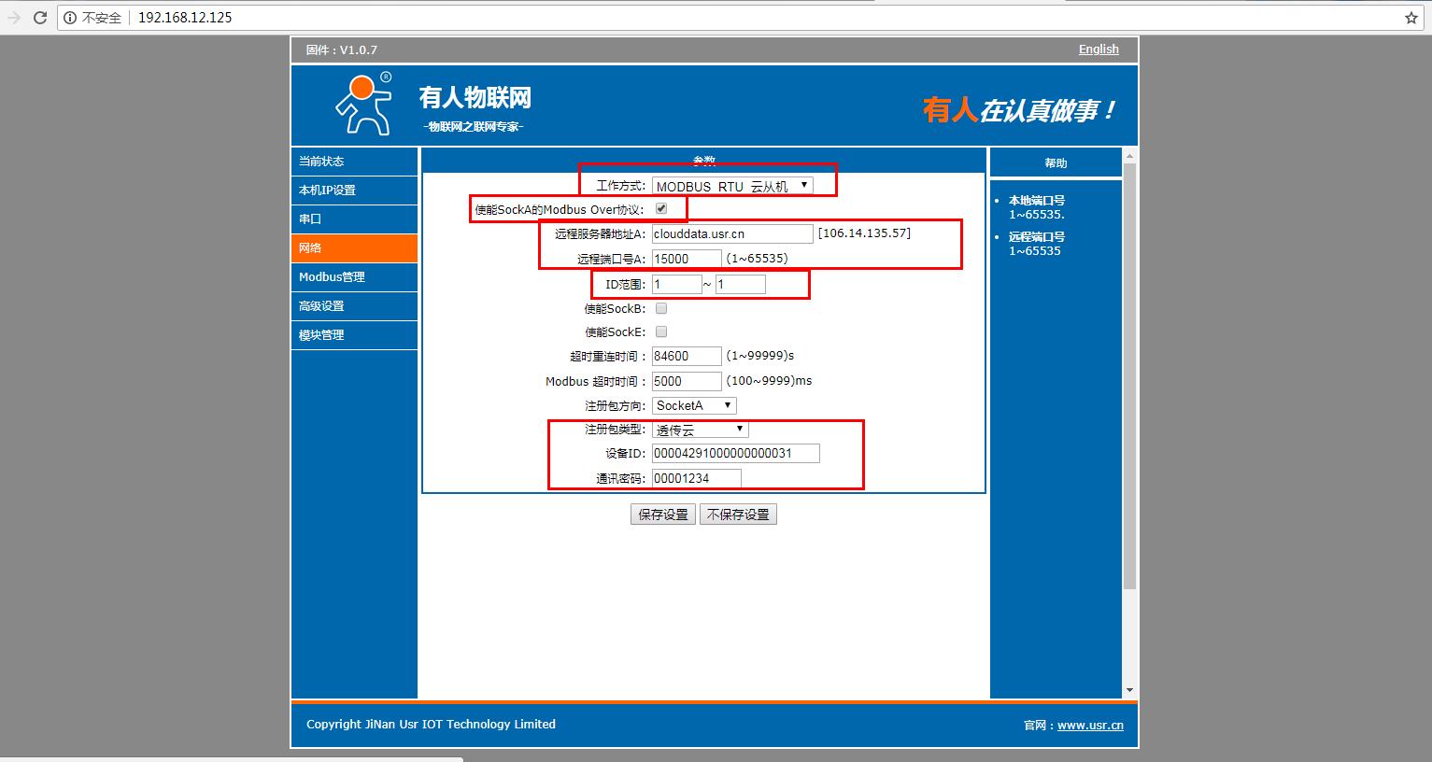The width and height of the screenshot is (1432, 762).
Task: Click the bookmark star icon
Action: point(1411,18)
